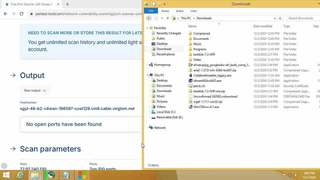Open the Raw output dropdown
This screenshot has height=180, width=320.
click(35, 90)
